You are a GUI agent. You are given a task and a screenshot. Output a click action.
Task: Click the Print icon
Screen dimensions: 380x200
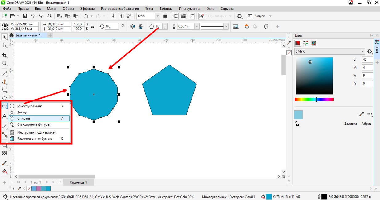[x=49, y=16]
